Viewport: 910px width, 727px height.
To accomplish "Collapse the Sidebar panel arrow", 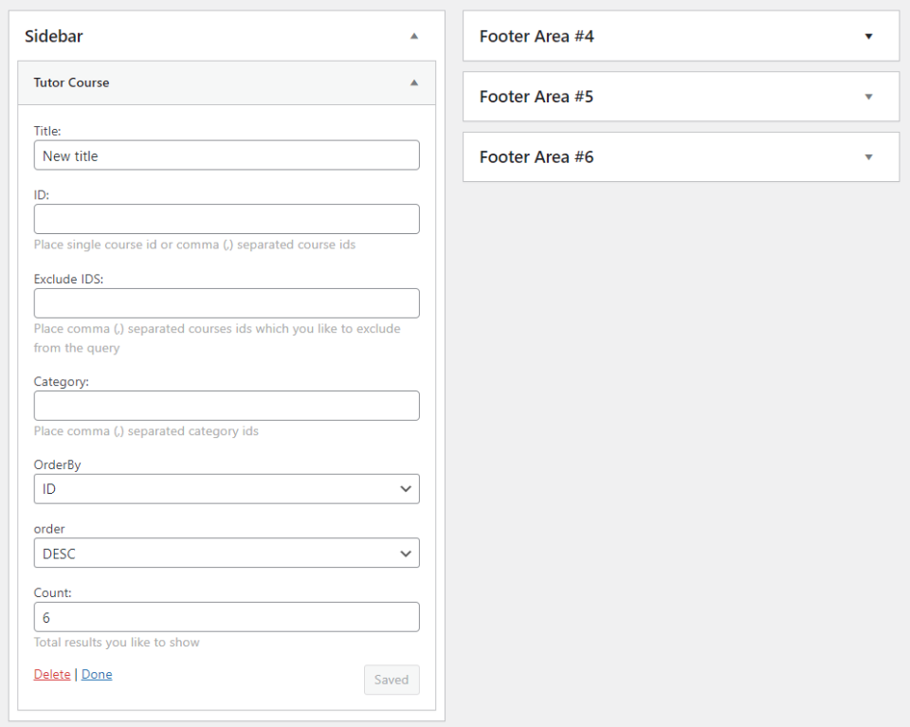I will 413,36.
